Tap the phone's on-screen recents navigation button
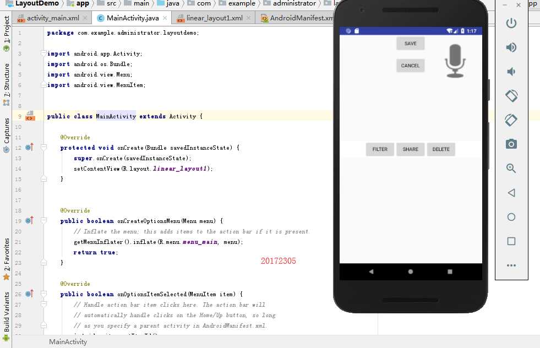This screenshot has height=348, width=540. pyautogui.click(x=450, y=271)
